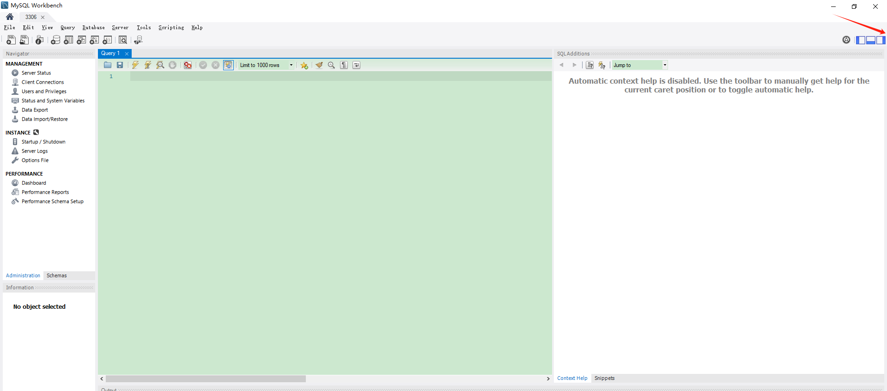Search table data icon

point(123,40)
